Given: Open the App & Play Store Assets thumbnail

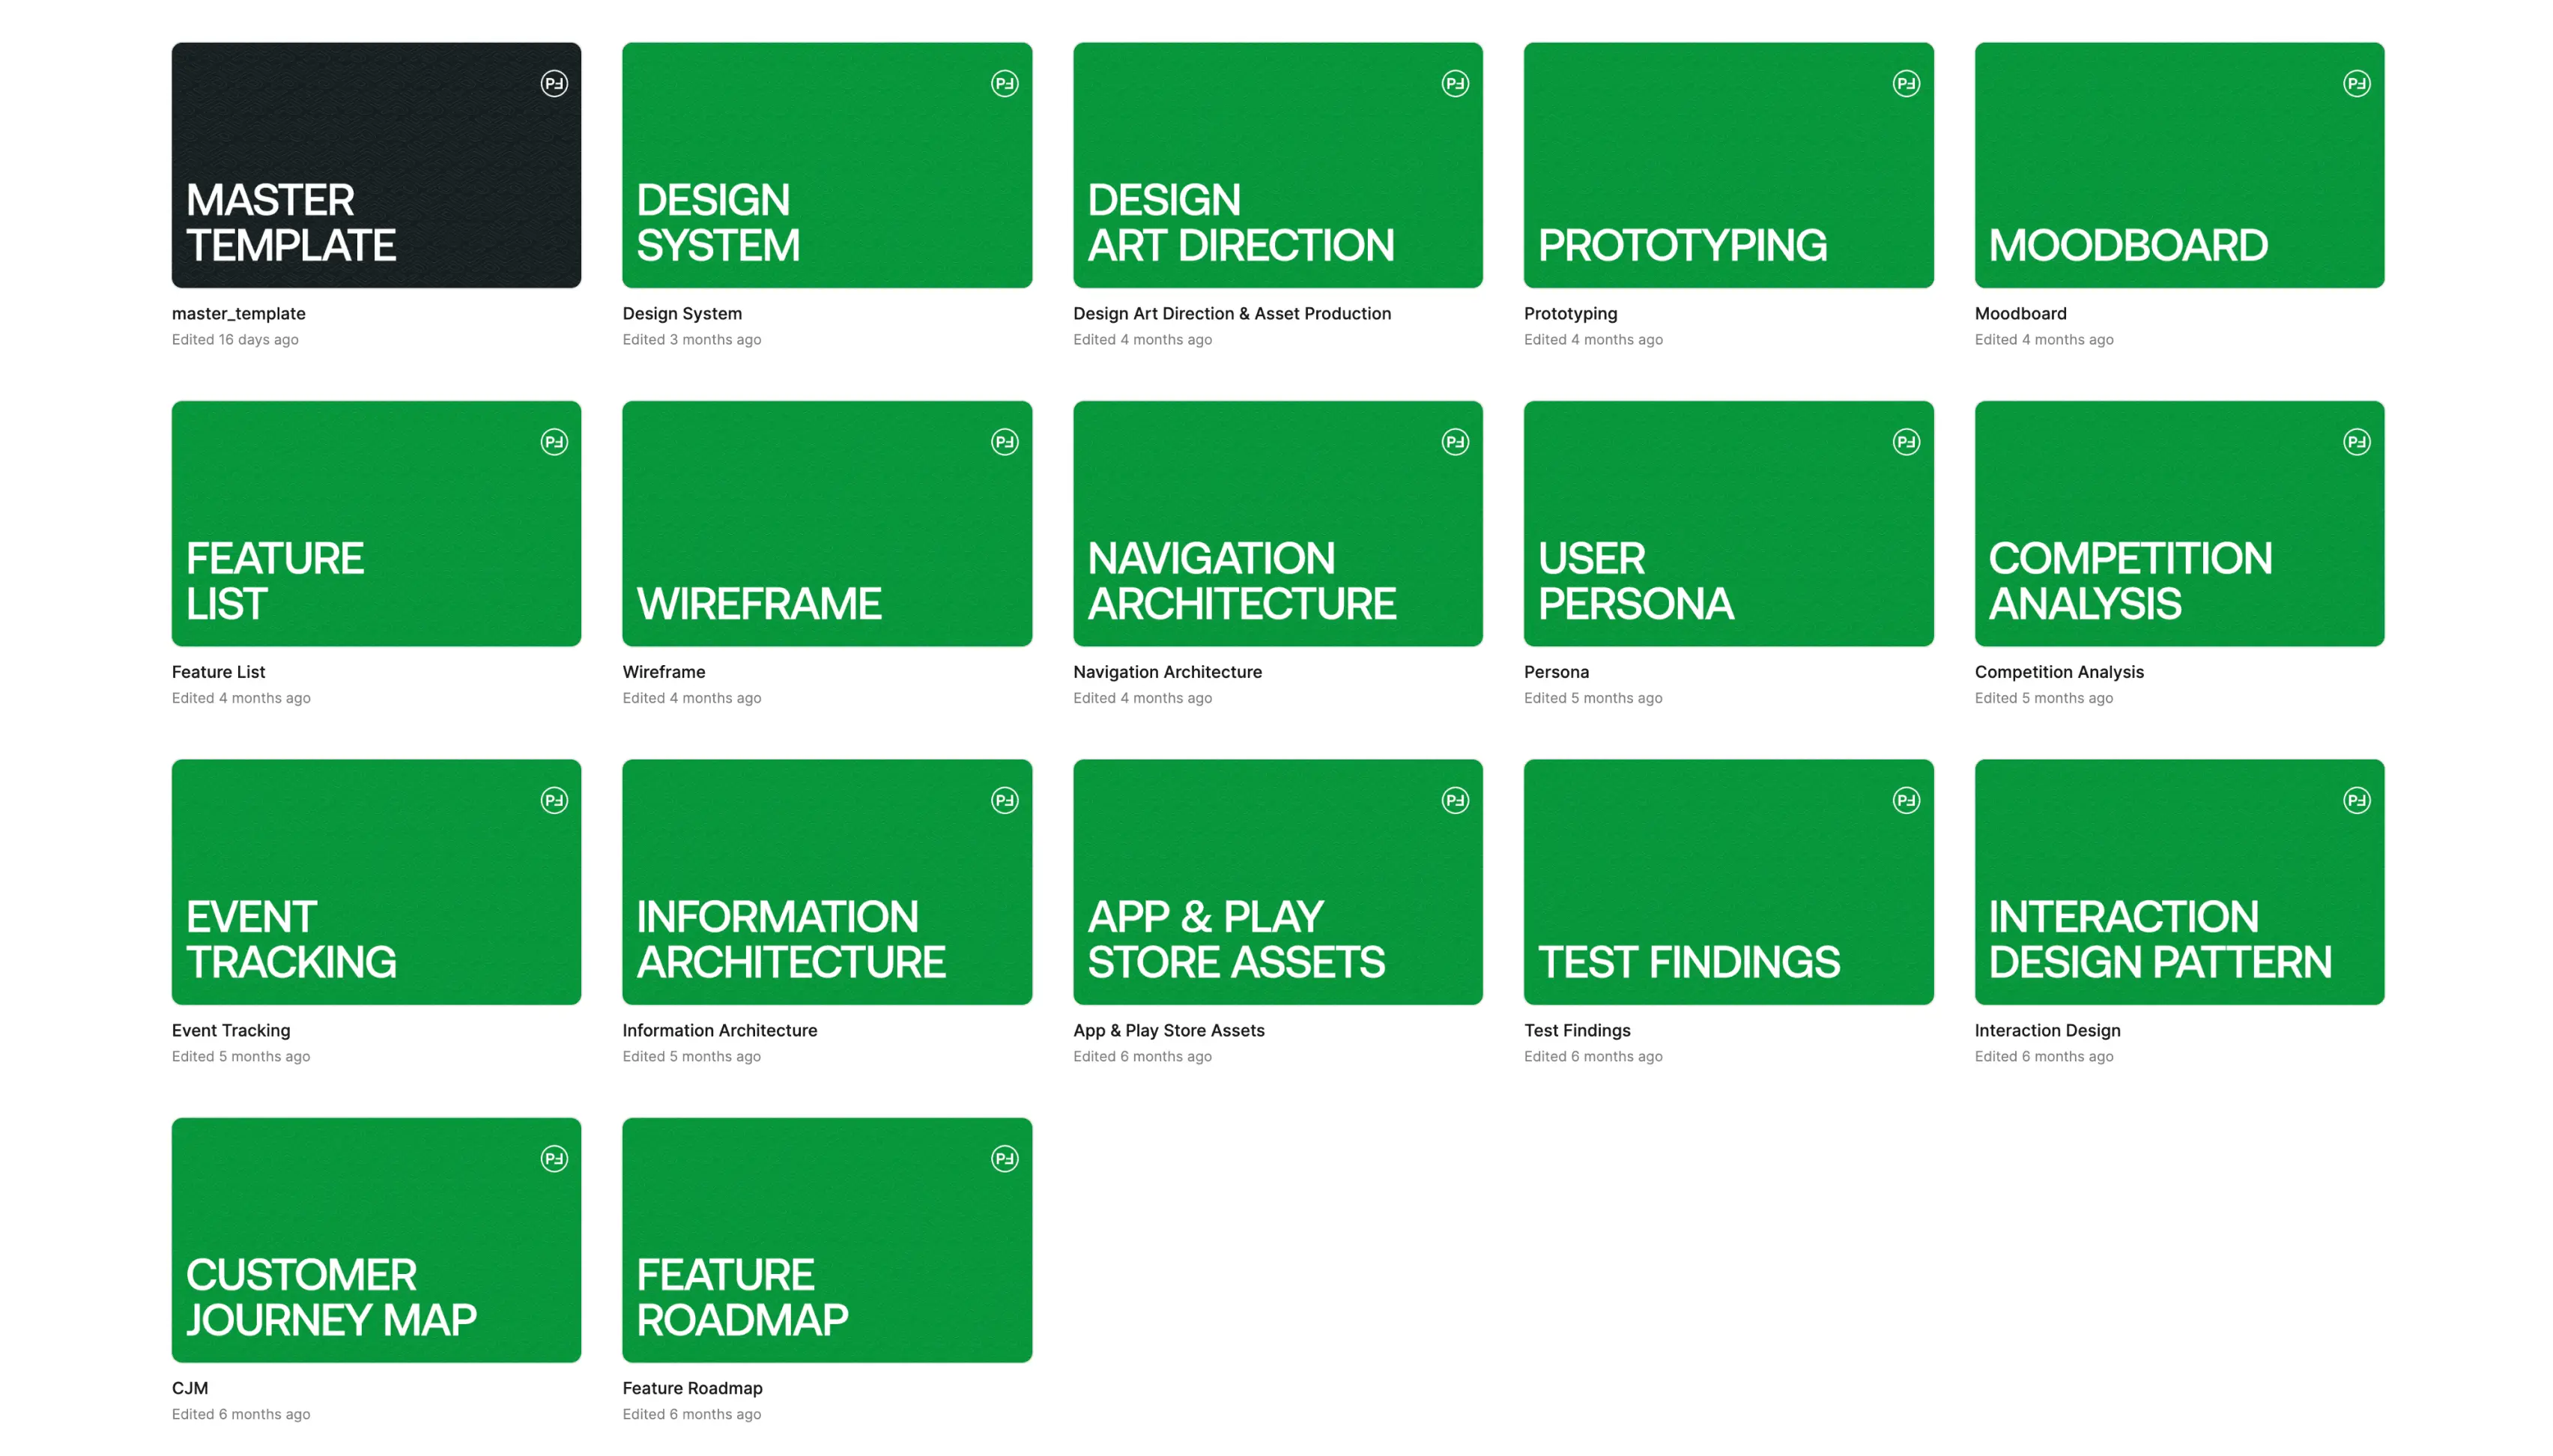Looking at the screenshot, I should [1277, 882].
